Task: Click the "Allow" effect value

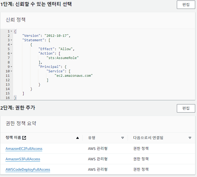Action: click(x=65, y=49)
